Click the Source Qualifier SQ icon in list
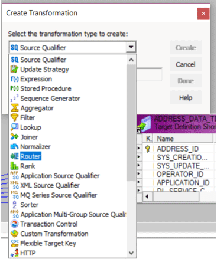Image resolution: width=217 pixels, height=259 pixels. [14, 60]
